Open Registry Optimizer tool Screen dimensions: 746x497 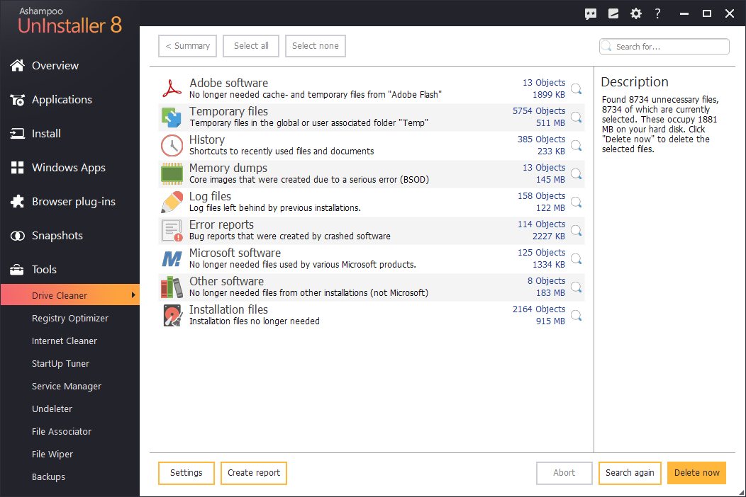pyautogui.click(x=70, y=319)
